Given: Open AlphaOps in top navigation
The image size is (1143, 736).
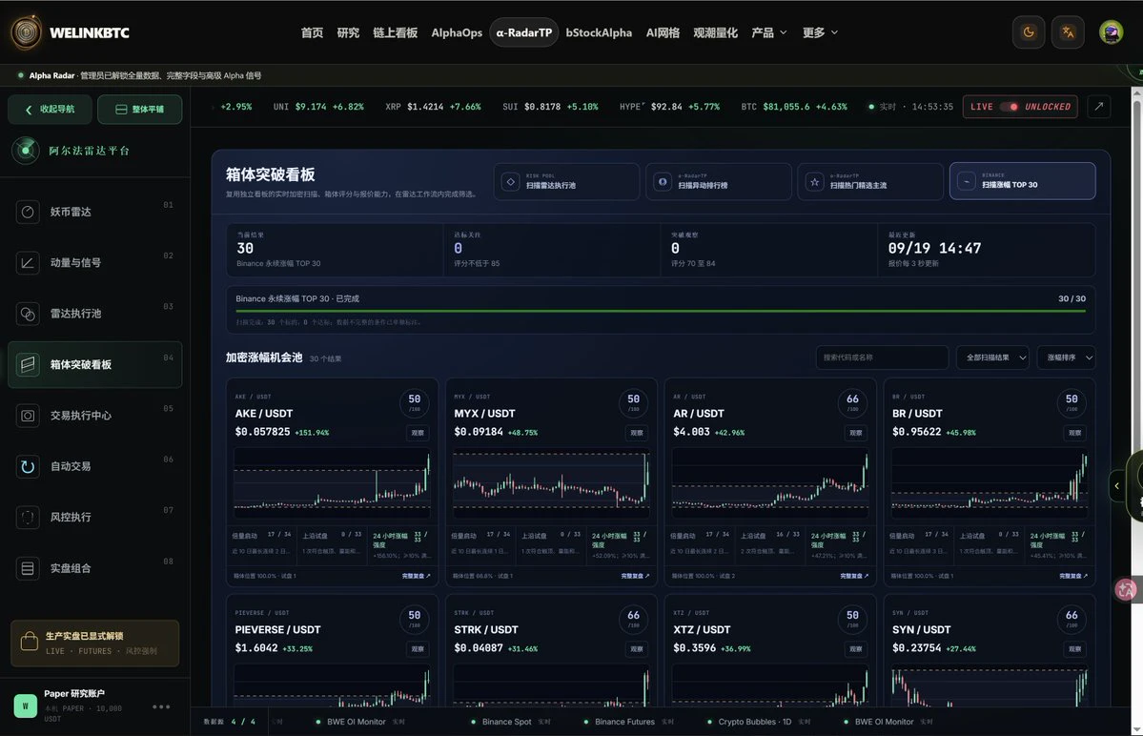Looking at the screenshot, I should point(457,32).
